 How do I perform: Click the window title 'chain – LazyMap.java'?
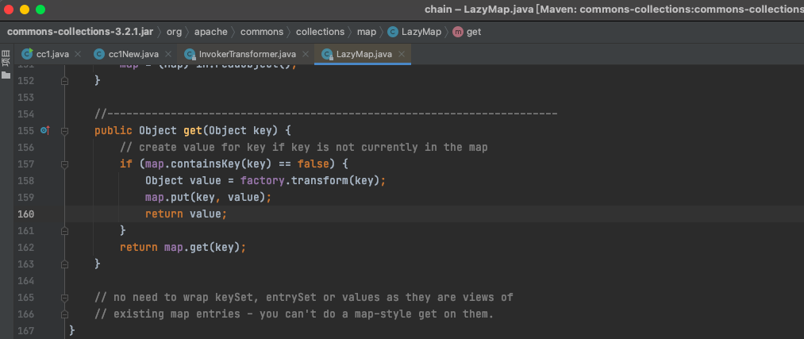478,10
